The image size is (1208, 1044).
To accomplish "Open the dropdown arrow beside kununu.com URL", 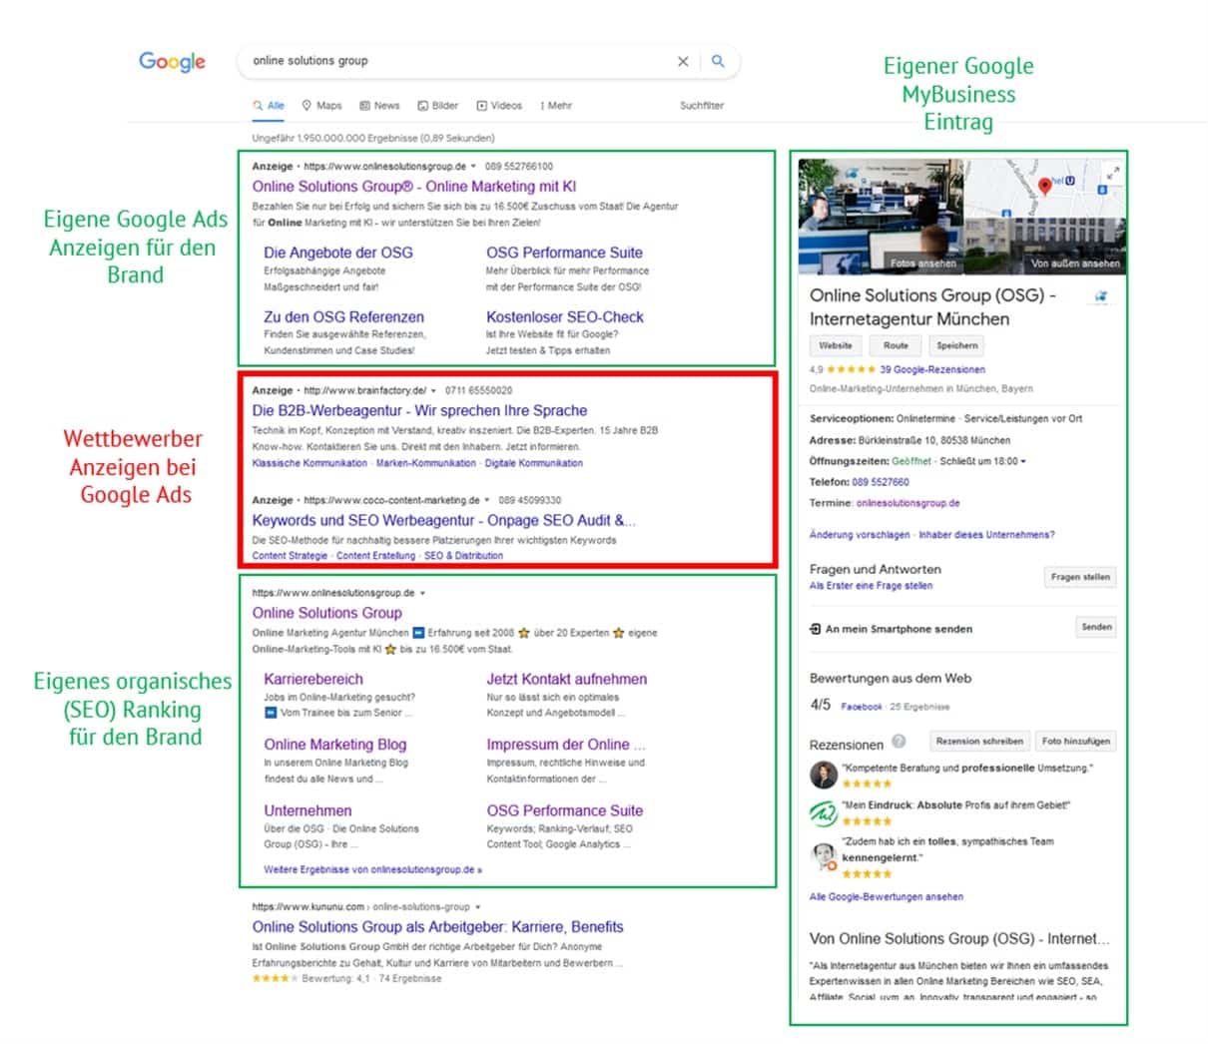I will (x=478, y=907).
